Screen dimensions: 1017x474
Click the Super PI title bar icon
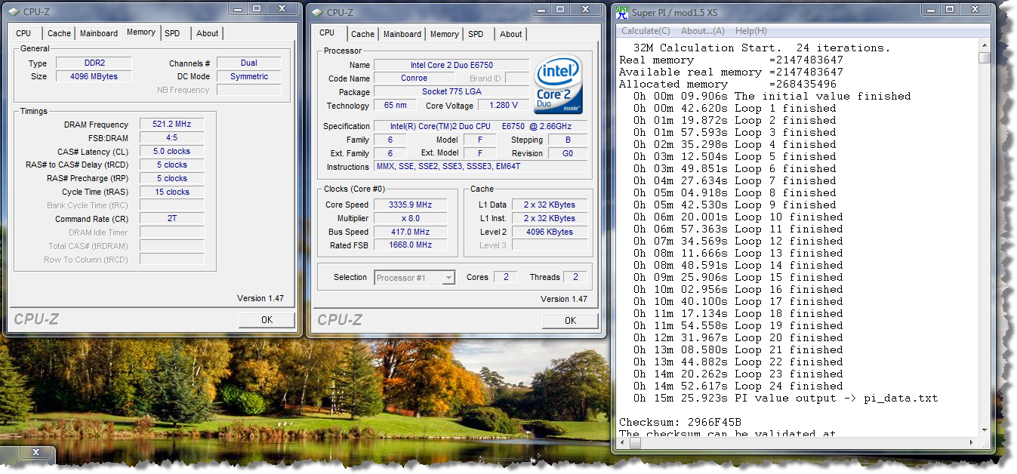[x=621, y=12]
